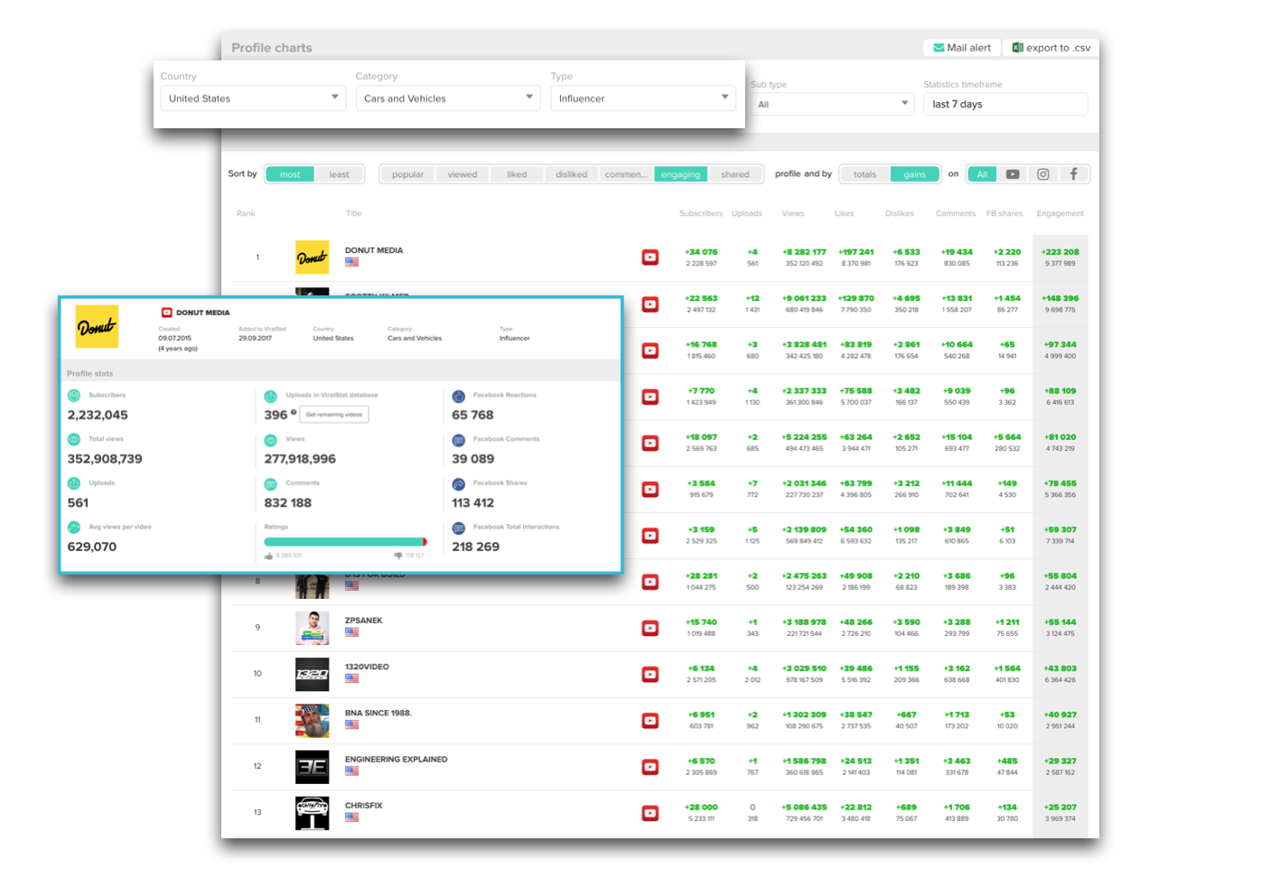Select All platforms filter
1261x878 pixels.
982,174
